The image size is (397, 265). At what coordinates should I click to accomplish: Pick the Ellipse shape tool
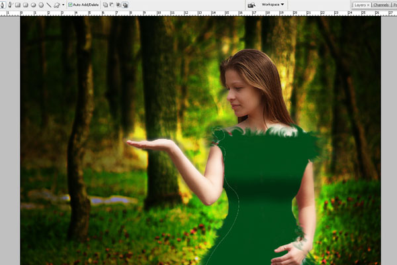pyautogui.click(x=33, y=5)
